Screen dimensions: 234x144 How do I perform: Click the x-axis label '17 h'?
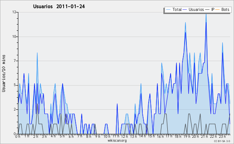pyautogui.click(x=169, y=136)
